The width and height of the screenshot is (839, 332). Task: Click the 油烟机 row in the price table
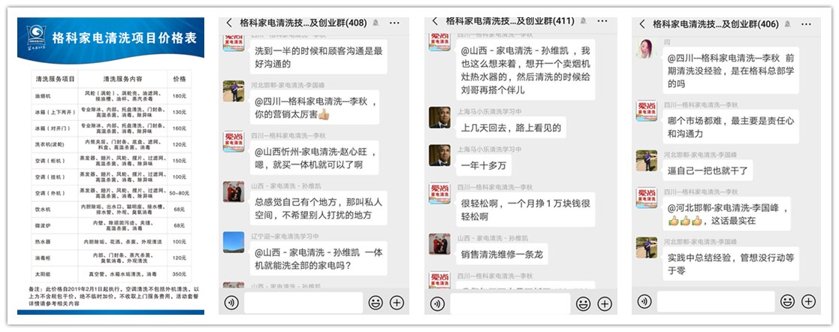click(x=111, y=96)
